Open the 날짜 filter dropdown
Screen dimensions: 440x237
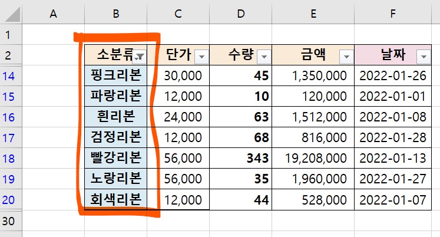point(424,57)
